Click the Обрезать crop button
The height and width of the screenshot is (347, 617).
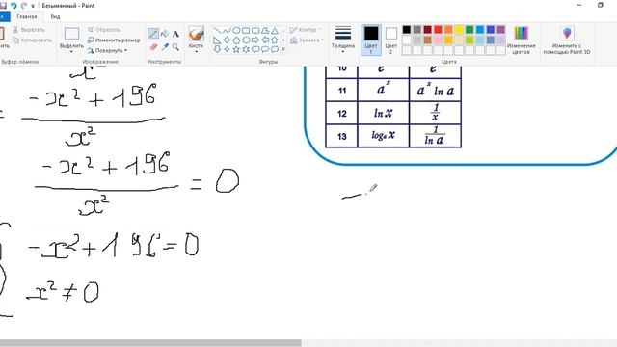coord(104,30)
